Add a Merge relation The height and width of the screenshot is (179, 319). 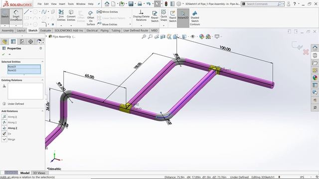[x=8, y=139]
